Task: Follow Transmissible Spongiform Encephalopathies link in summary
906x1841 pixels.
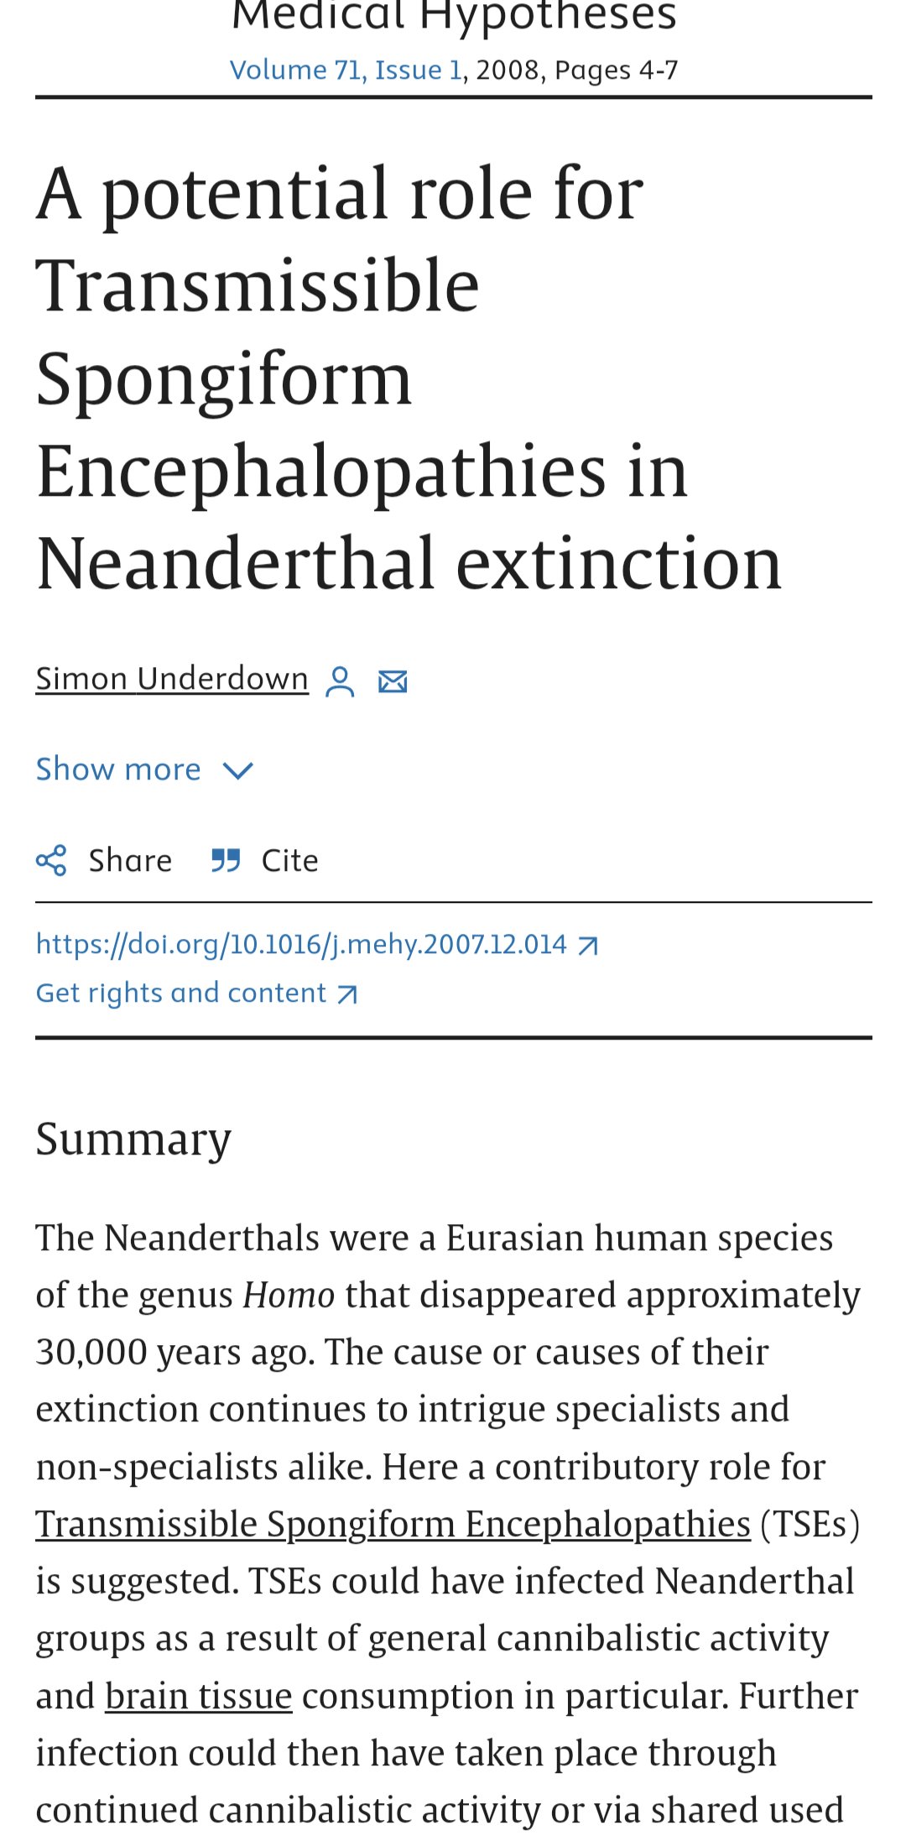Action: (x=393, y=1525)
